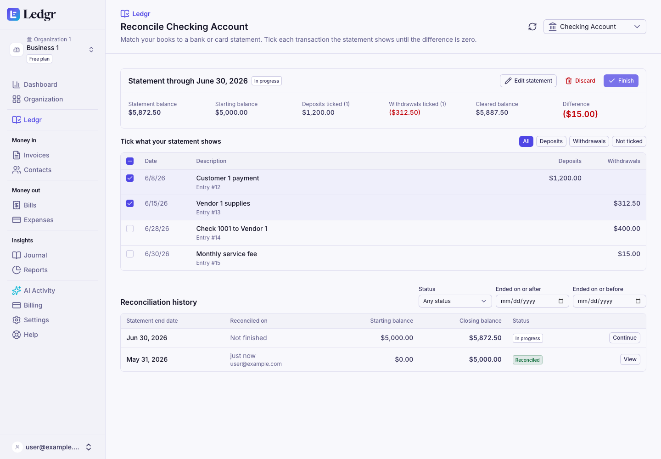Screen dimensions: 661x459
Task: Click the Settings gear icon
Action: [17, 320]
